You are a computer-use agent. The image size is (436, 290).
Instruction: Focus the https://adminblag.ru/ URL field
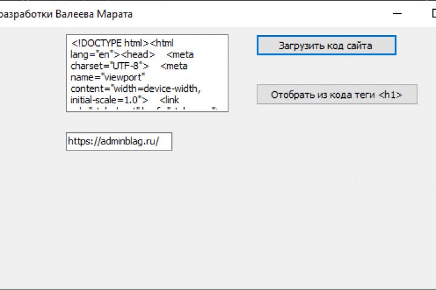coord(119,141)
